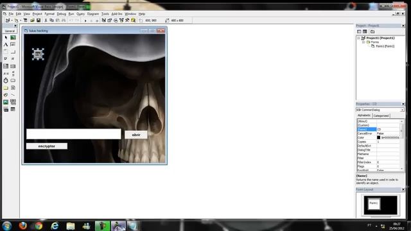Select the Line control tool

click(x=13, y=95)
